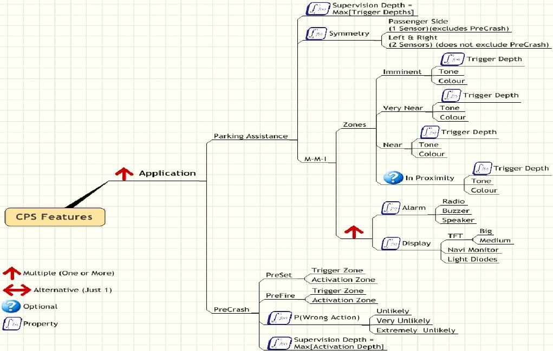553x351 pixels.
Task: Click the Optional legend question mark icon
Action: pyautogui.click(x=11, y=306)
